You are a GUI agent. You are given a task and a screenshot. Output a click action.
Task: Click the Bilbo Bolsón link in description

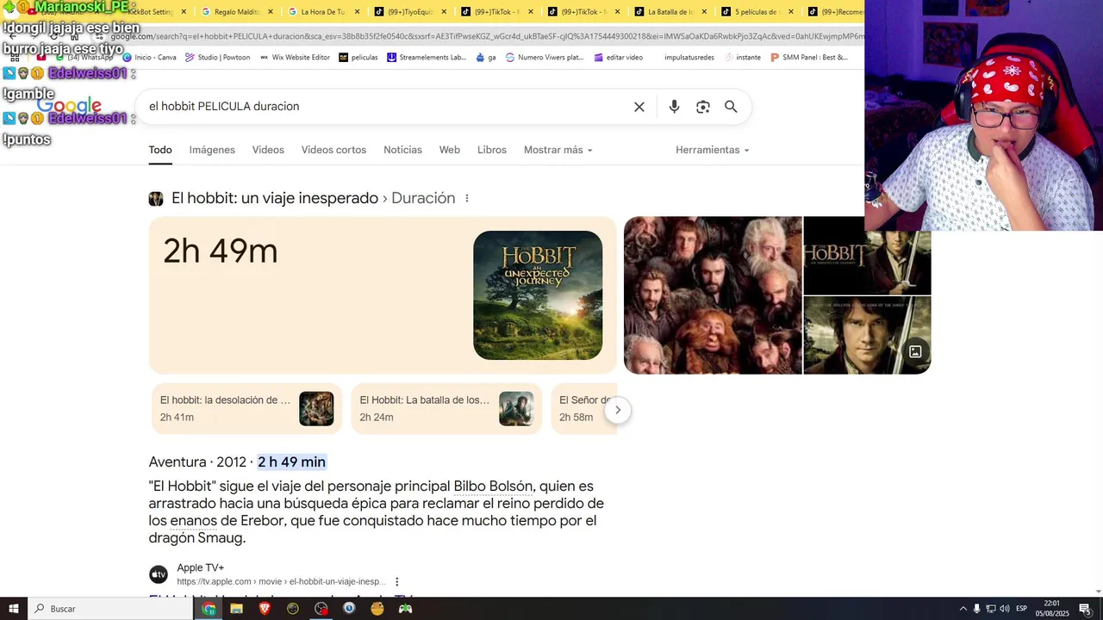[x=493, y=487]
